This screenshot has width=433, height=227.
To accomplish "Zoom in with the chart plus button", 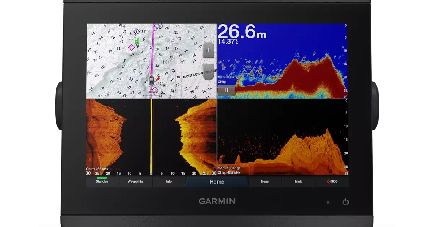I will (207, 50).
